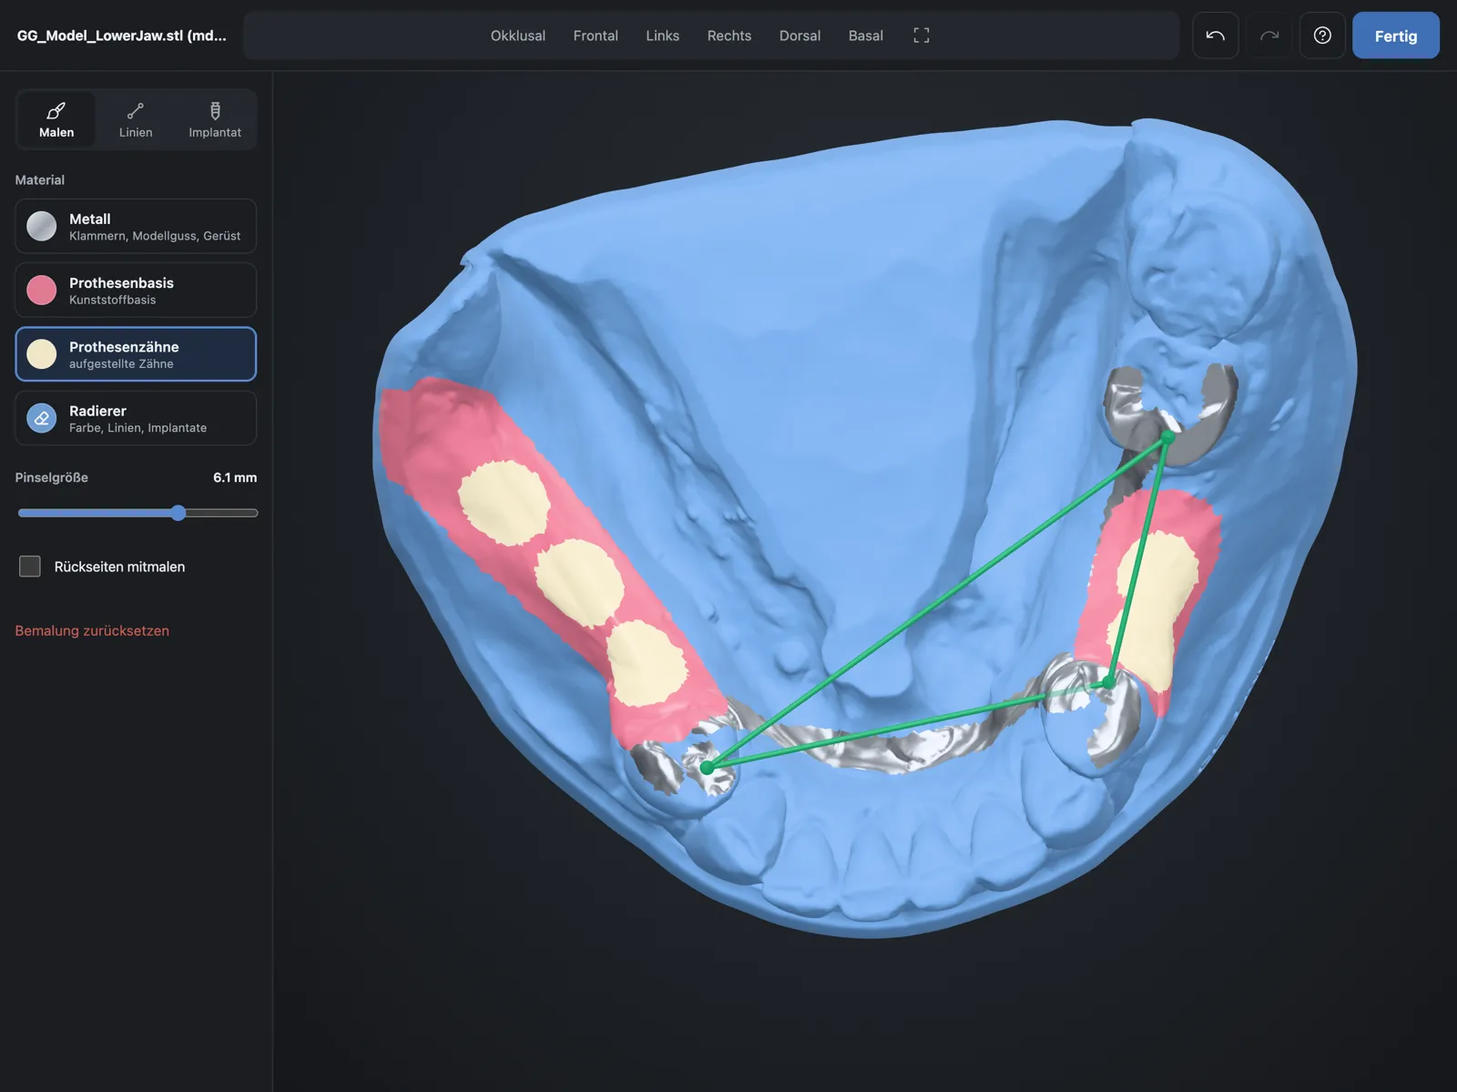The image size is (1457, 1092).
Task: Click the redo arrow icon
Action: point(1269,36)
